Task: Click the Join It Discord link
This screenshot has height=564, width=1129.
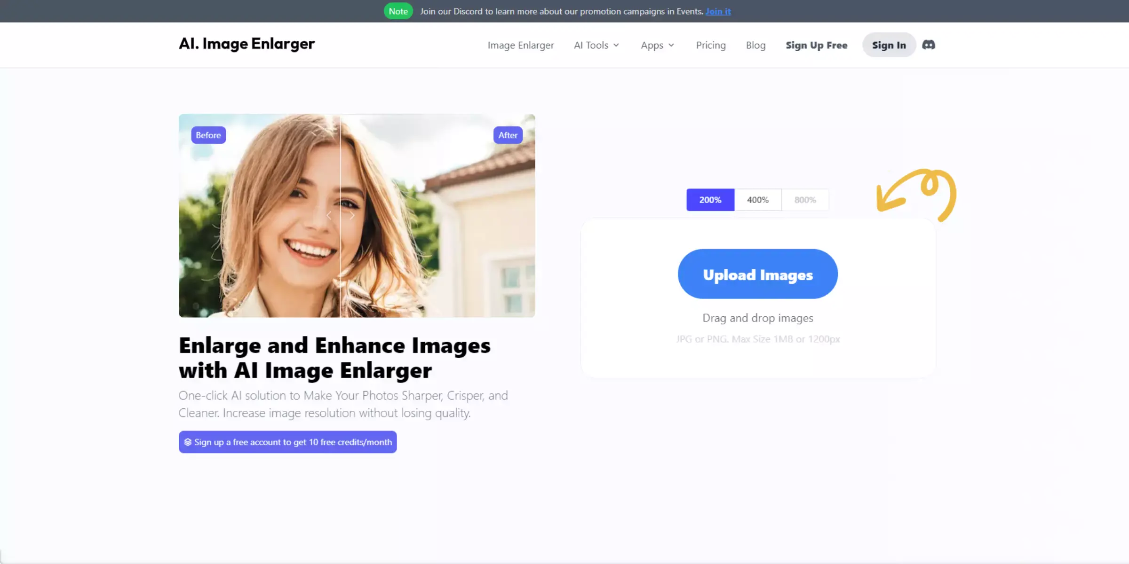Action: pos(717,11)
